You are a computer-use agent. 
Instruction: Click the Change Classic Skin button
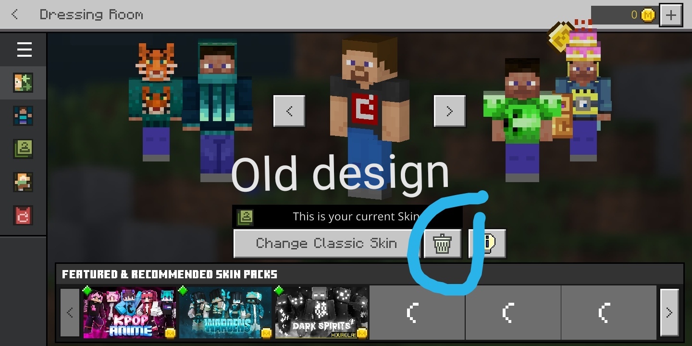tap(326, 243)
